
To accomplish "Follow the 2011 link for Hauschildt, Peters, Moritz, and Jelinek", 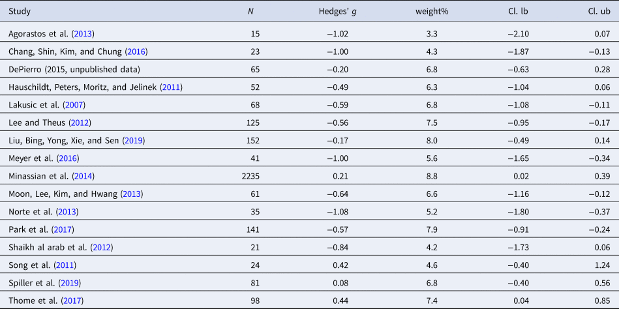I will 171,87.
